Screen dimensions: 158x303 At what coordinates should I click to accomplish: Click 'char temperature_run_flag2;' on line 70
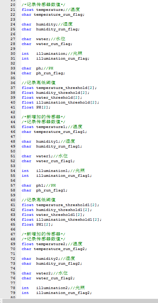(54, 249)
